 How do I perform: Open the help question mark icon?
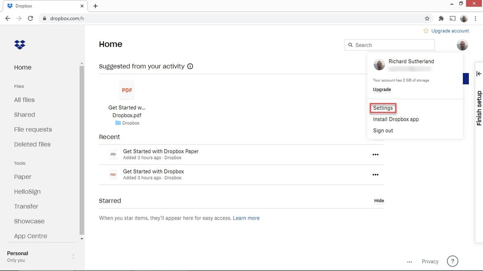[x=452, y=261]
